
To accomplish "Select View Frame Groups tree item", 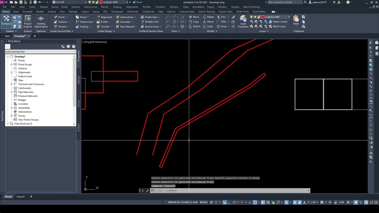I will click(x=28, y=120).
